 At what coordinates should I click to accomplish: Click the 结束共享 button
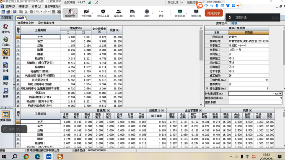point(214,13)
